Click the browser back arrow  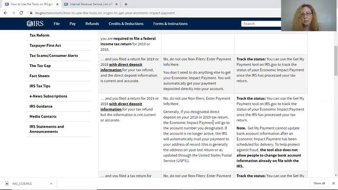tap(5, 13)
